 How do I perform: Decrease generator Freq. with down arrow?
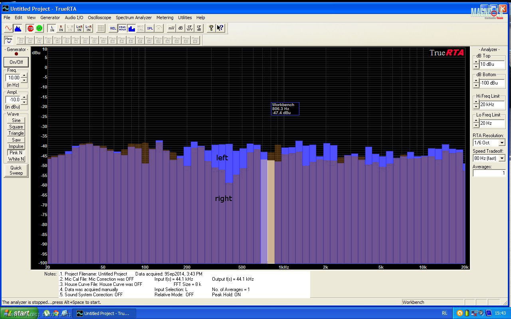tap(24, 80)
